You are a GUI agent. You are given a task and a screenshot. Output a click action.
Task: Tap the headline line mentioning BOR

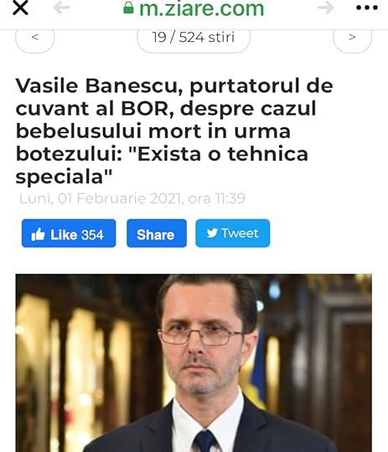pos(166,109)
